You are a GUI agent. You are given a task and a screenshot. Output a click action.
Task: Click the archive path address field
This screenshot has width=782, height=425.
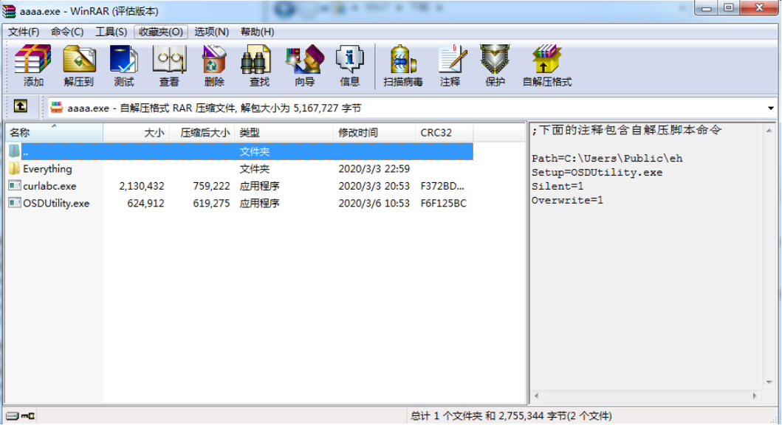412,108
